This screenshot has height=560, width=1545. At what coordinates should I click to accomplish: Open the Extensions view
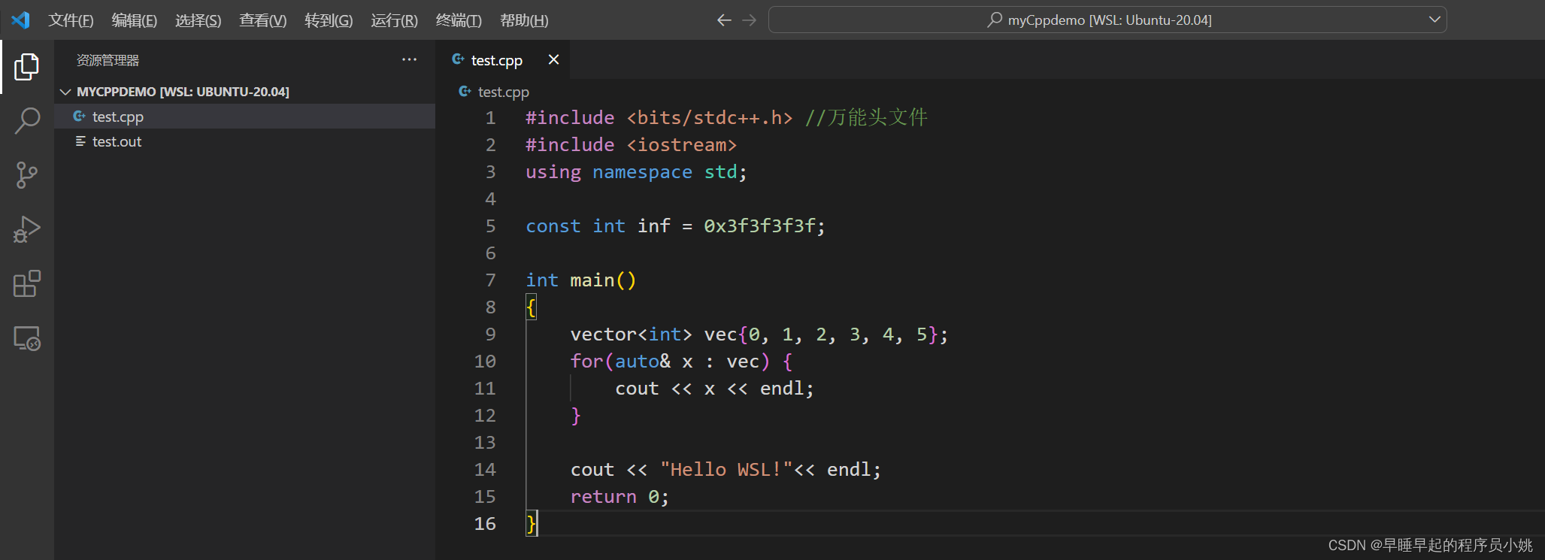tap(27, 283)
